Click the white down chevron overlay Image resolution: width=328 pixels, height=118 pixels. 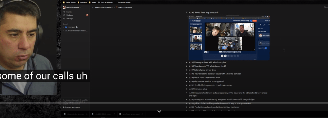(x=159, y=111)
